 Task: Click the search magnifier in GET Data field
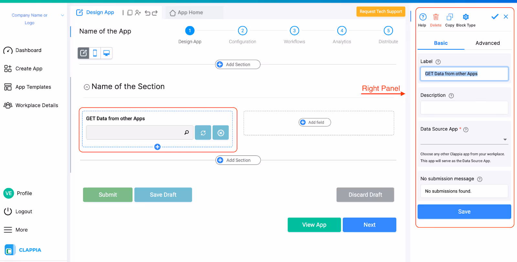coord(186,132)
